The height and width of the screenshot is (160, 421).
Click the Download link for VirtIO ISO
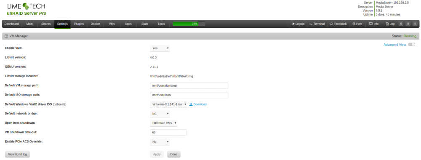(x=198, y=104)
